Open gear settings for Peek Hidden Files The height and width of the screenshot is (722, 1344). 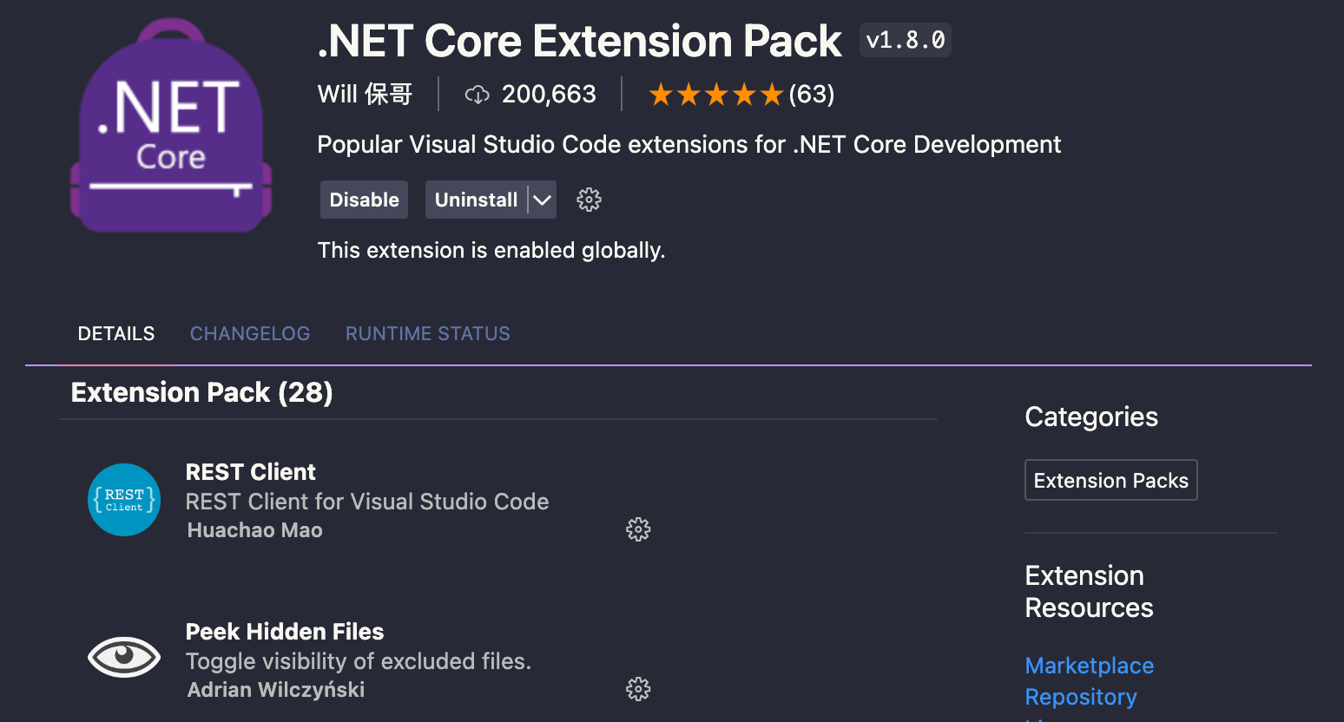point(638,688)
